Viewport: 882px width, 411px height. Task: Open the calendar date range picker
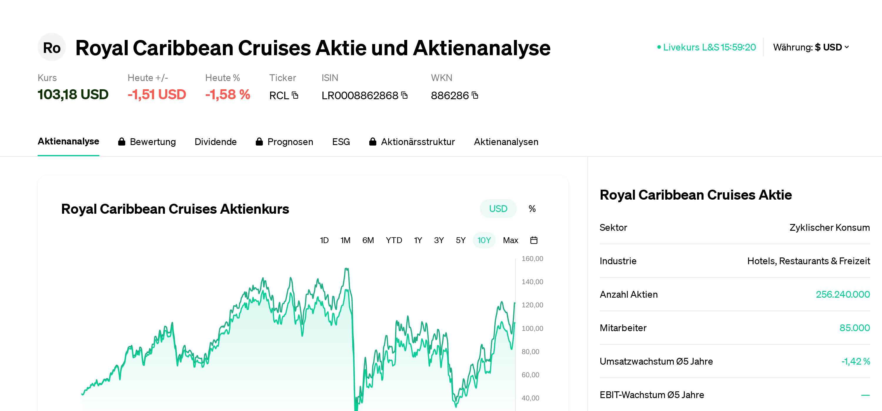(x=533, y=240)
